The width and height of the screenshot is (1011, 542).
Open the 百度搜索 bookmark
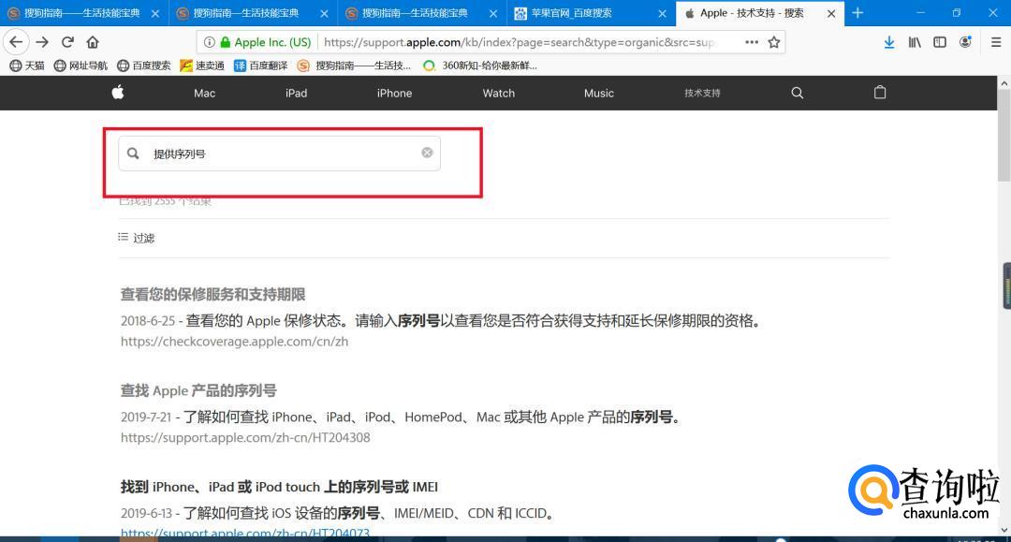144,66
